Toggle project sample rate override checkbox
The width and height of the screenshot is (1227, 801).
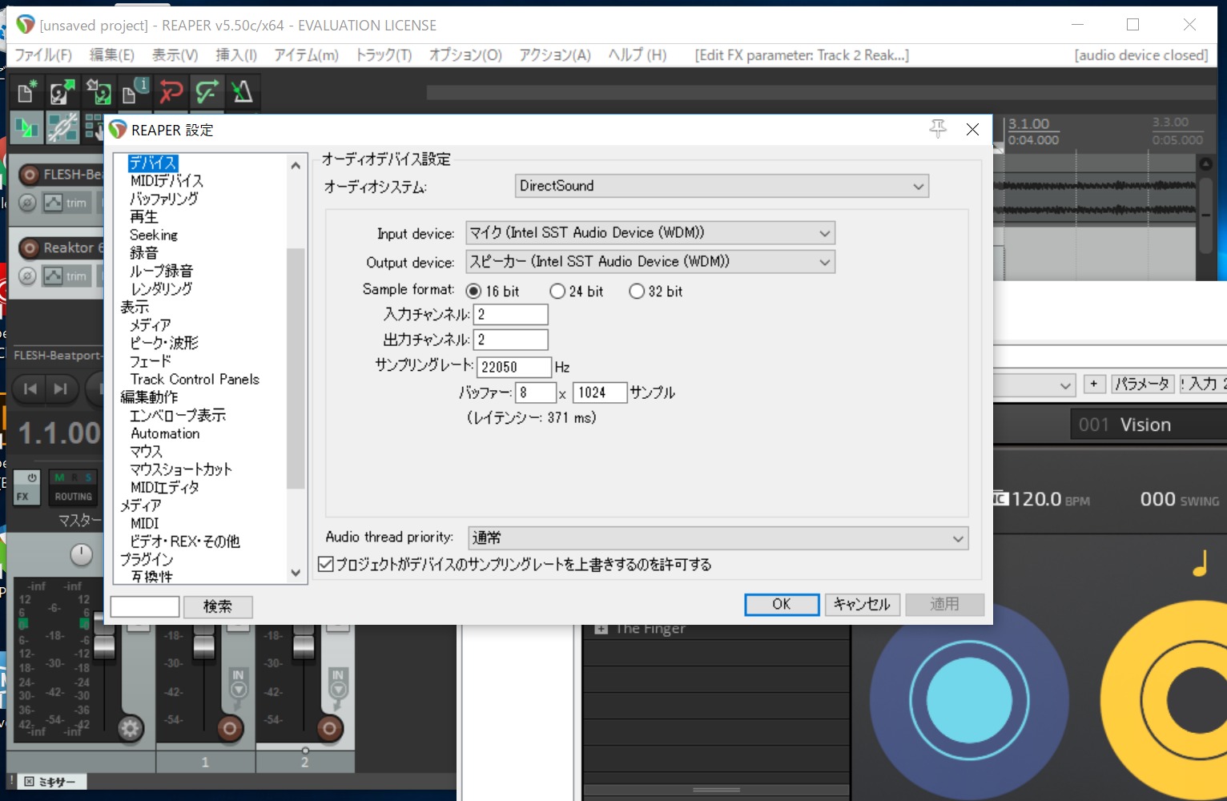tap(326, 564)
